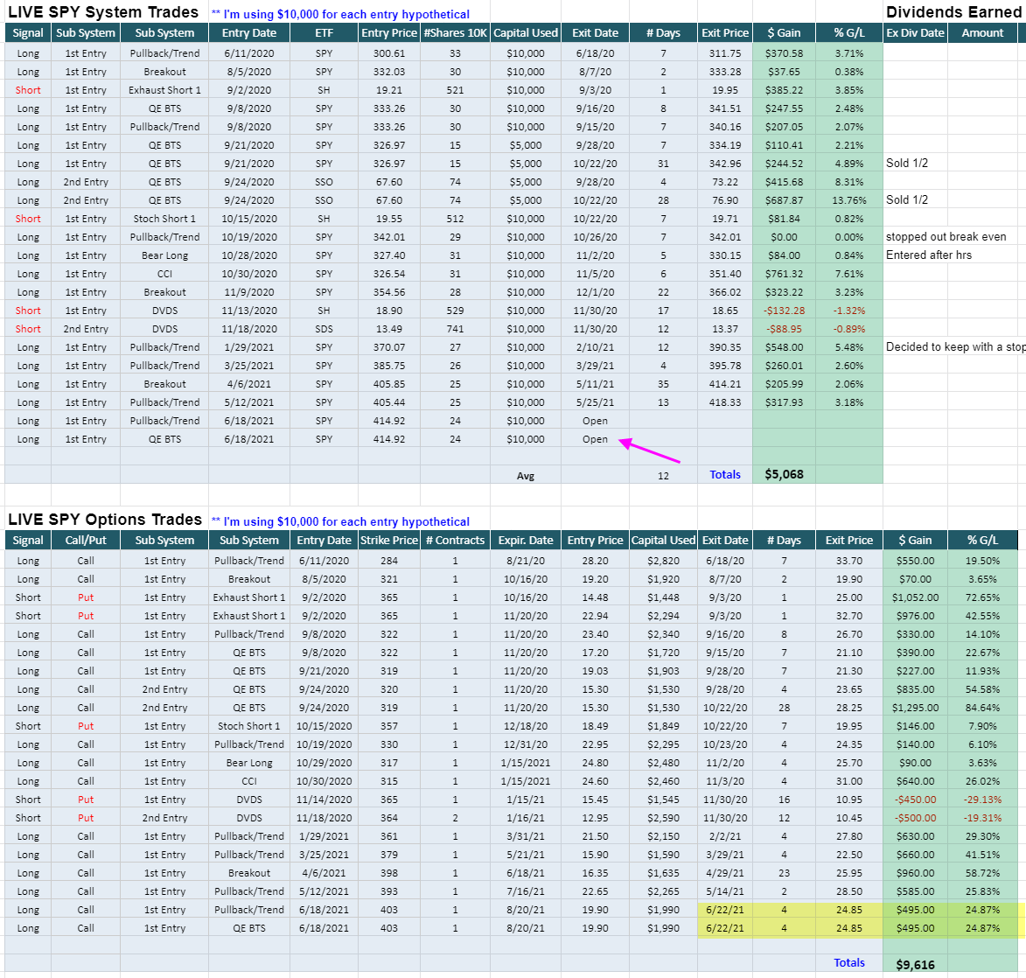Click the '84.64%' options gain cell
This screenshot has height=978, width=1026.
point(982,708)
